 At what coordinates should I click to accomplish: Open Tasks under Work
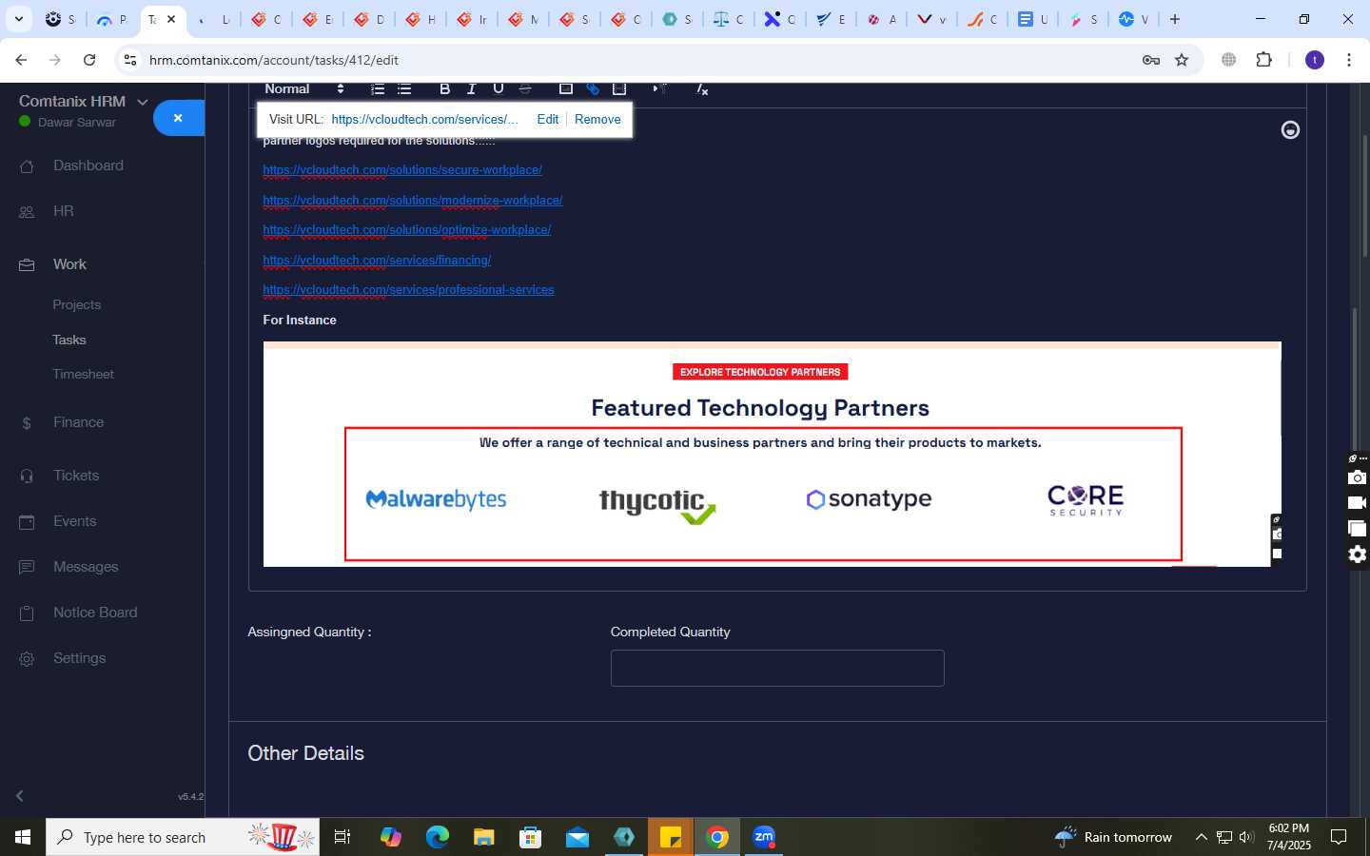[x=68, y=340]
